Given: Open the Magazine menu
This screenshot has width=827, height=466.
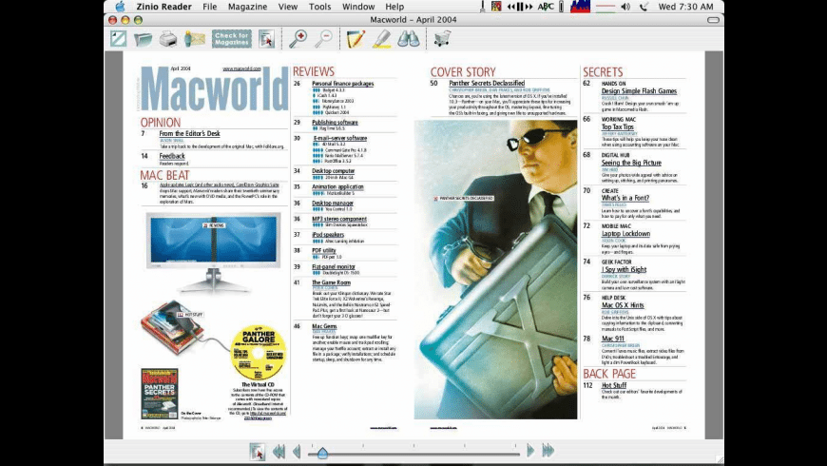Looking at the screenshot, I should tap(247, 7).
